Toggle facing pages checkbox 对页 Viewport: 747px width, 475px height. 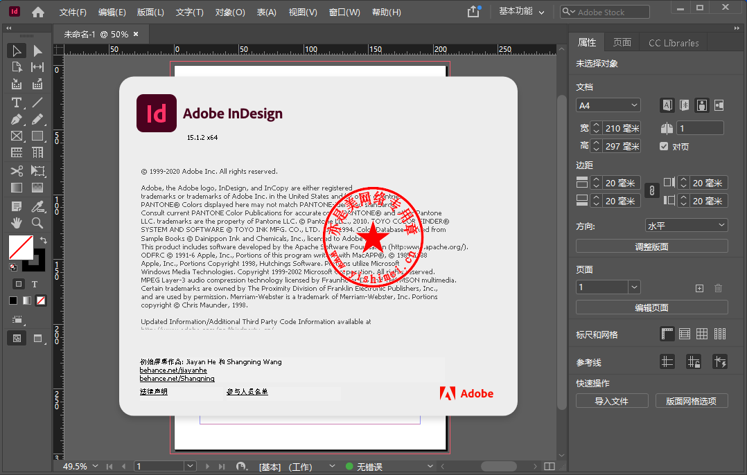pyautogui.click(x=664, y=146)
